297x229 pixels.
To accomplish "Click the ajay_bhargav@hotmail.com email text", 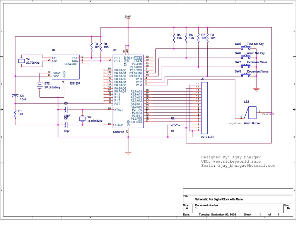I will (x=246, y=166).
